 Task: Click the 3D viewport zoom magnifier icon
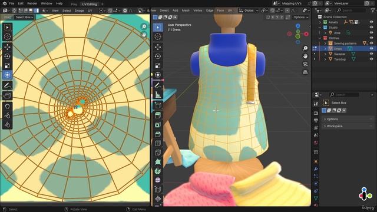305,48
